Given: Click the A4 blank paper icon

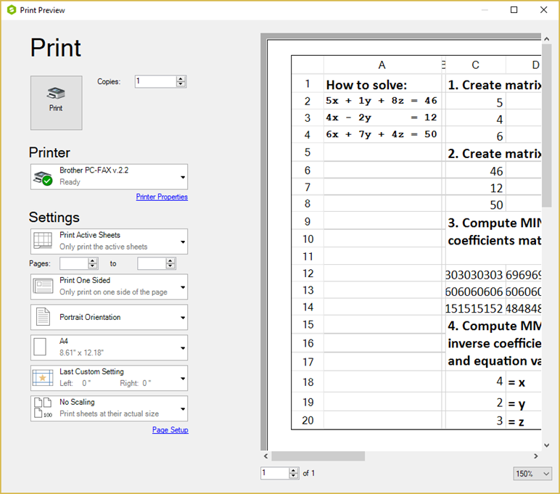Looking at the screenshot, I should [x=40, y=347].
